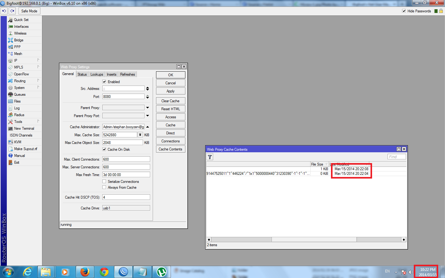Click the Reset HTML button
This screenshot has width=445, height=278.
(x=171, y=109)
